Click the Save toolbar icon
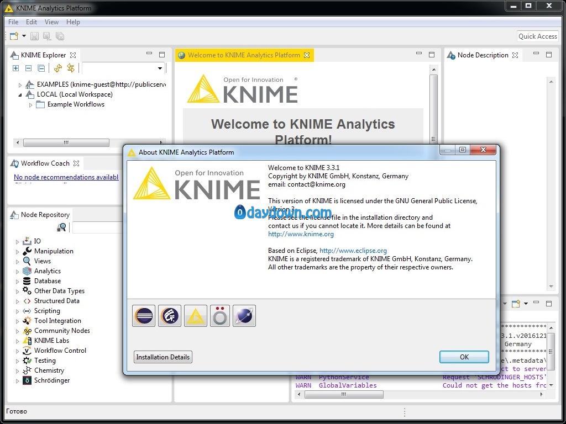This screenshot has width=566, height=424. coord(34,36)
